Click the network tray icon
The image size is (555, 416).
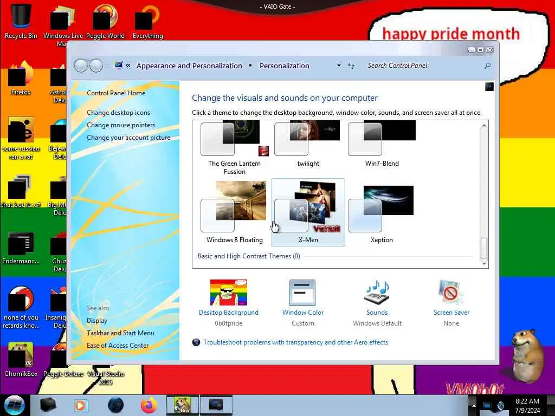click(487, 405)
